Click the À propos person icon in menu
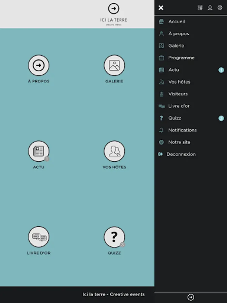This screenshot has width=227, height=303. 161,34
